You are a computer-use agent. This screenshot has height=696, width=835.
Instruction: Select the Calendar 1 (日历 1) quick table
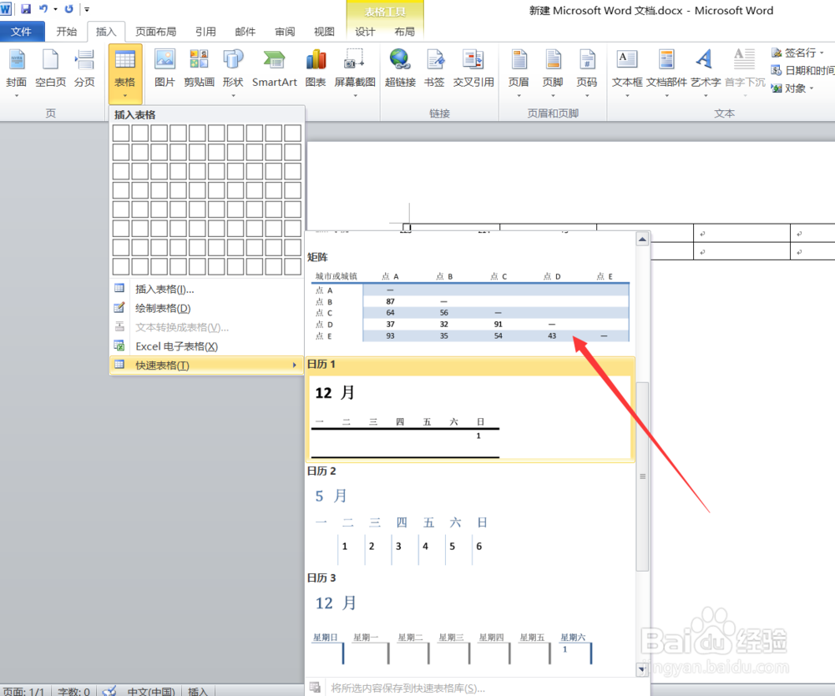[x=470, y=410]
